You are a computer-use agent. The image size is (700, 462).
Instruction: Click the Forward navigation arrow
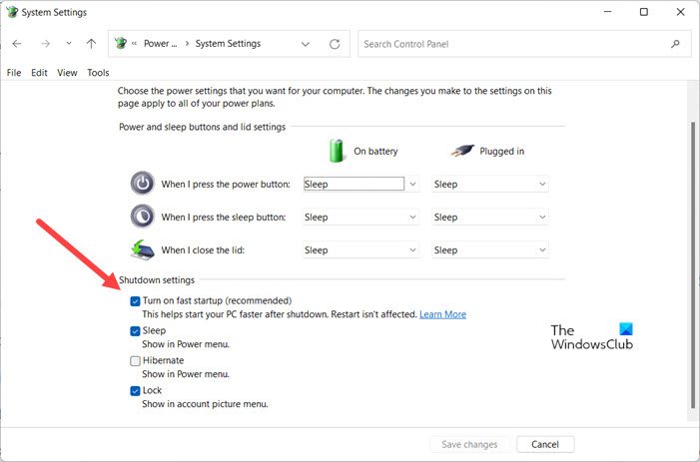45,44
